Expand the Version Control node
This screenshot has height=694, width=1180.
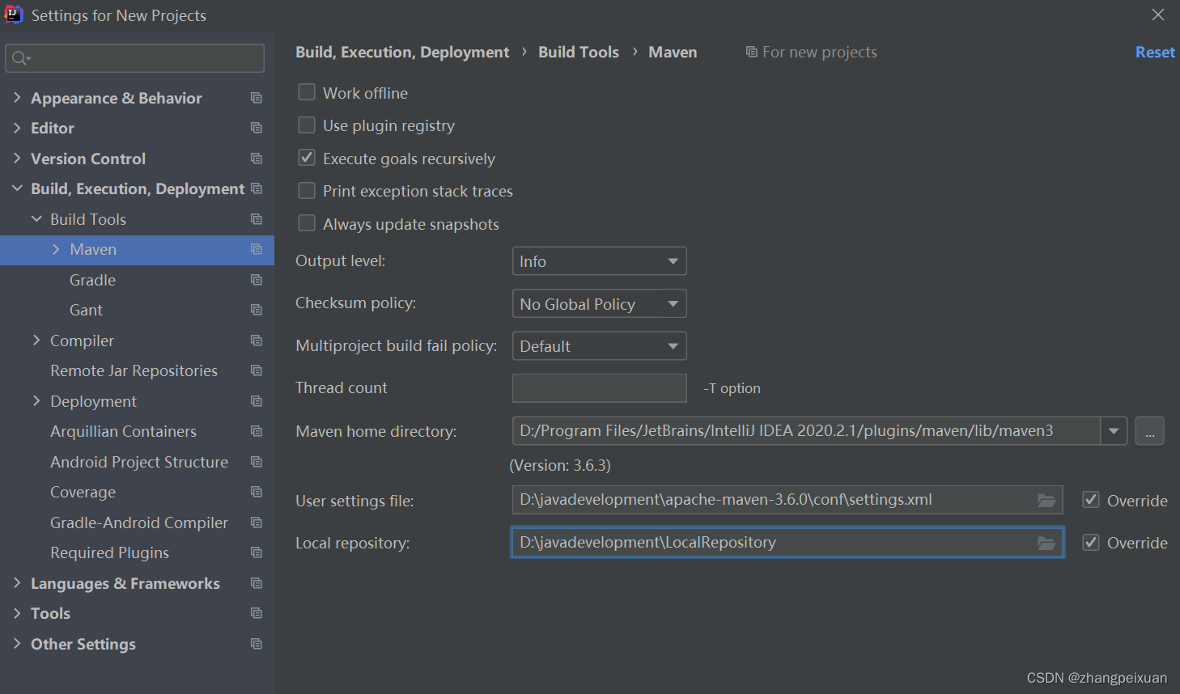(17, 159)
